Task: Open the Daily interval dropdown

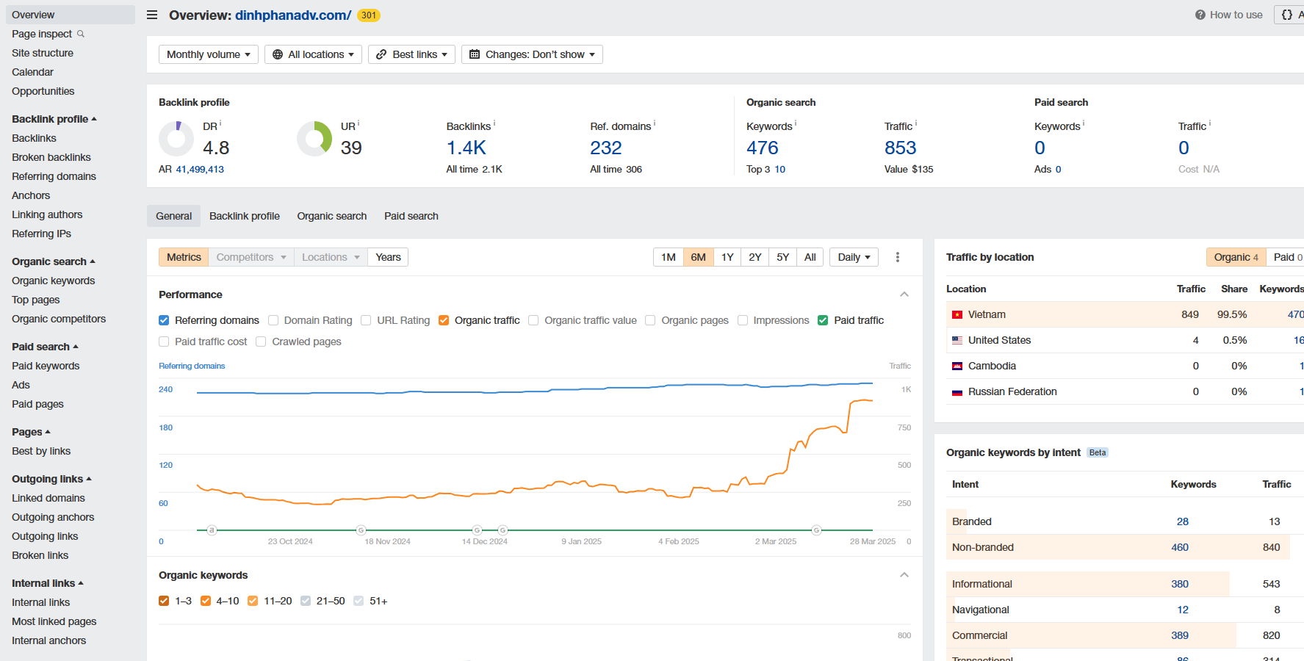Action: 854,257
